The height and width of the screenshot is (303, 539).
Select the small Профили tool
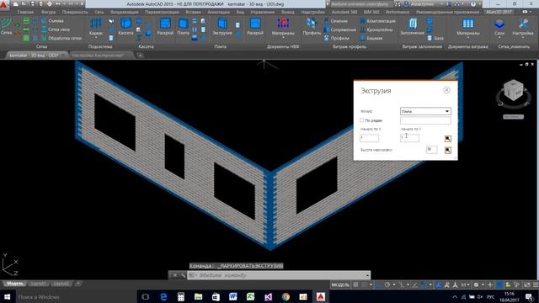337,38
